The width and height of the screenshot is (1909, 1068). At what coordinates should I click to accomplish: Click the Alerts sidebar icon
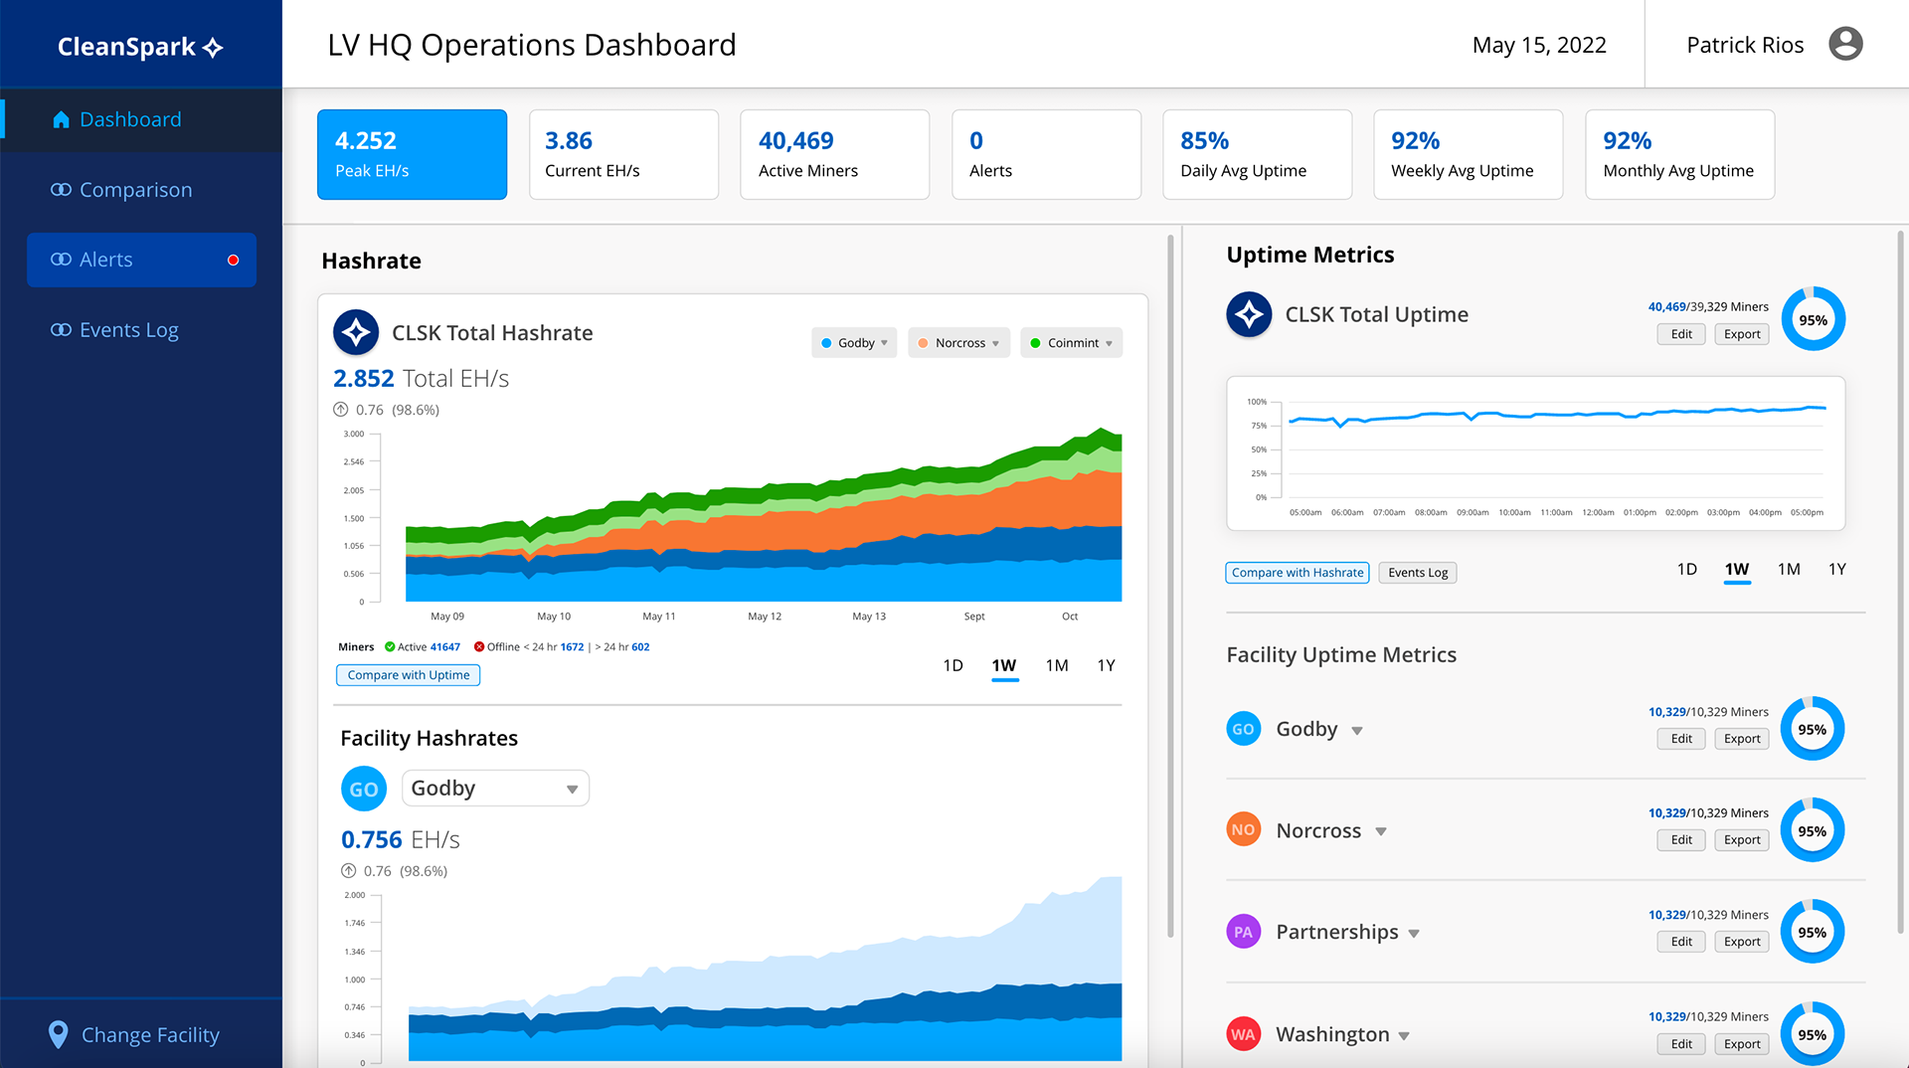point(61,259)
